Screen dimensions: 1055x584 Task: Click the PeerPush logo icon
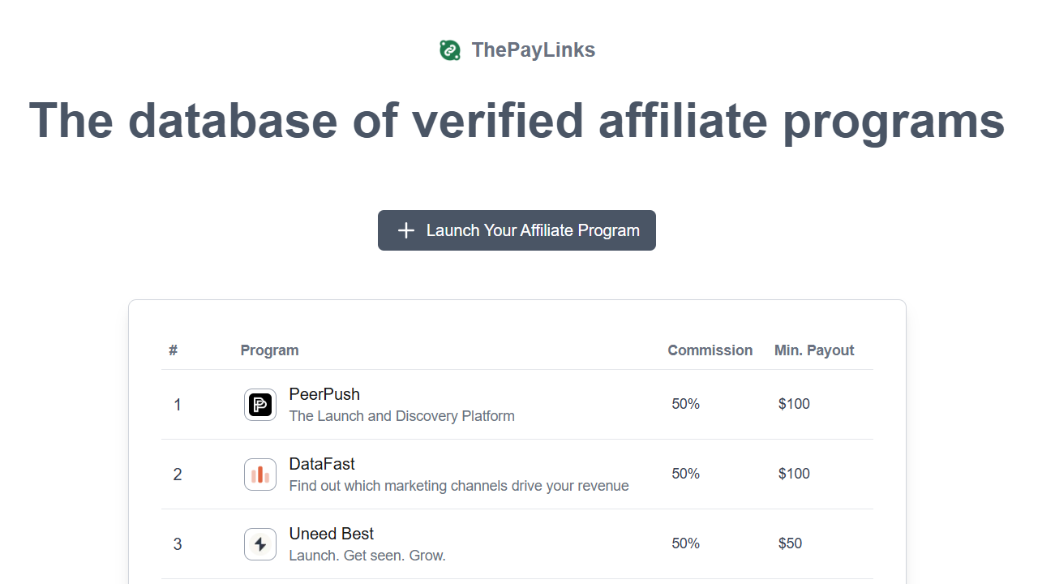coord(260,405)
